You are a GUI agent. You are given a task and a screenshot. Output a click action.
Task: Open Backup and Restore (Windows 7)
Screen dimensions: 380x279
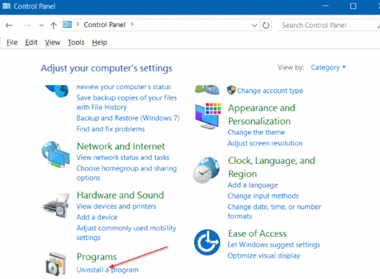[128, 118]
